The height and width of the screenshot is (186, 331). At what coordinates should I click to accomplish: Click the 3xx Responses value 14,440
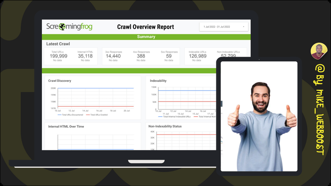tap(113, 56)
